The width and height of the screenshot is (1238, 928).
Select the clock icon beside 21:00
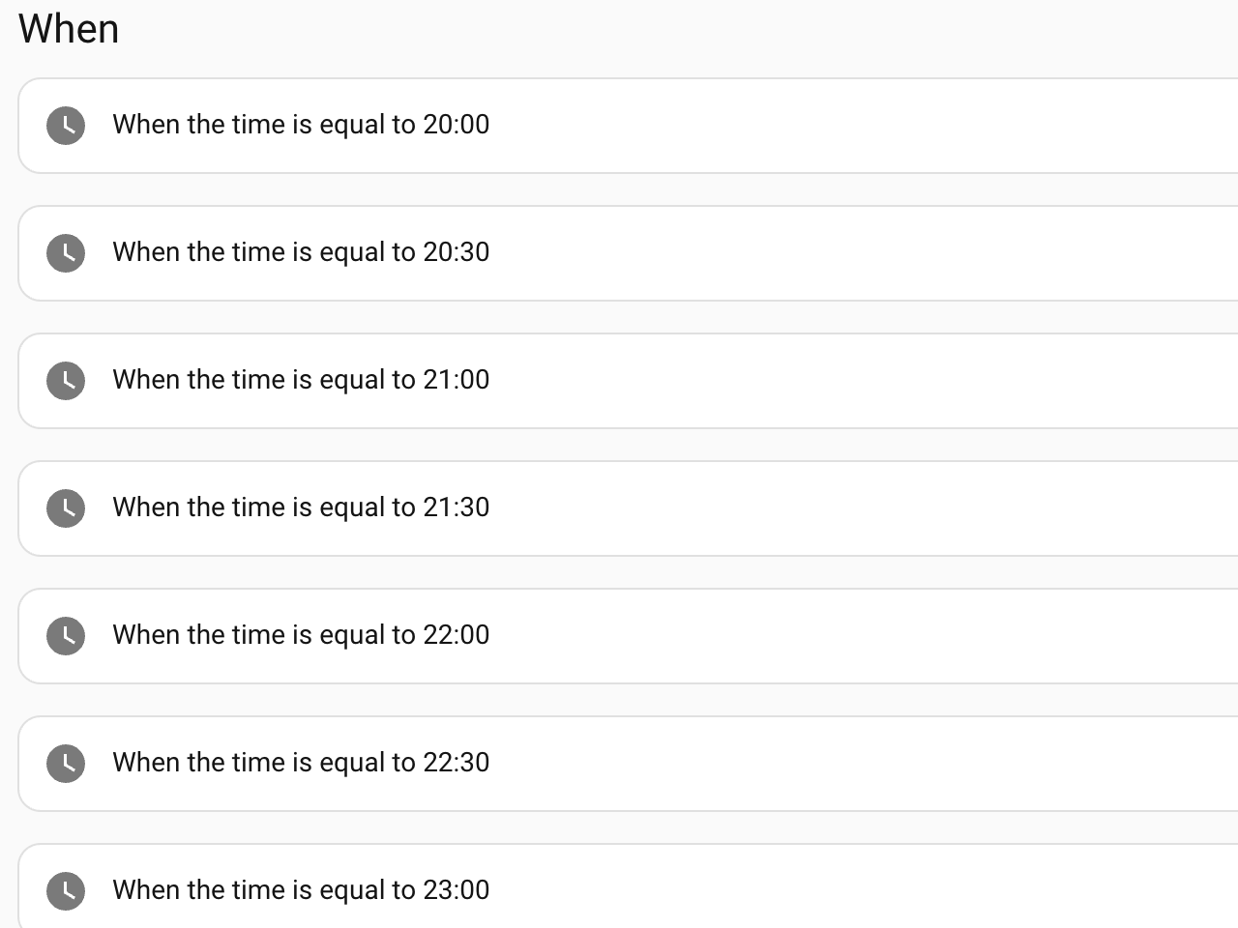[66, 381]
